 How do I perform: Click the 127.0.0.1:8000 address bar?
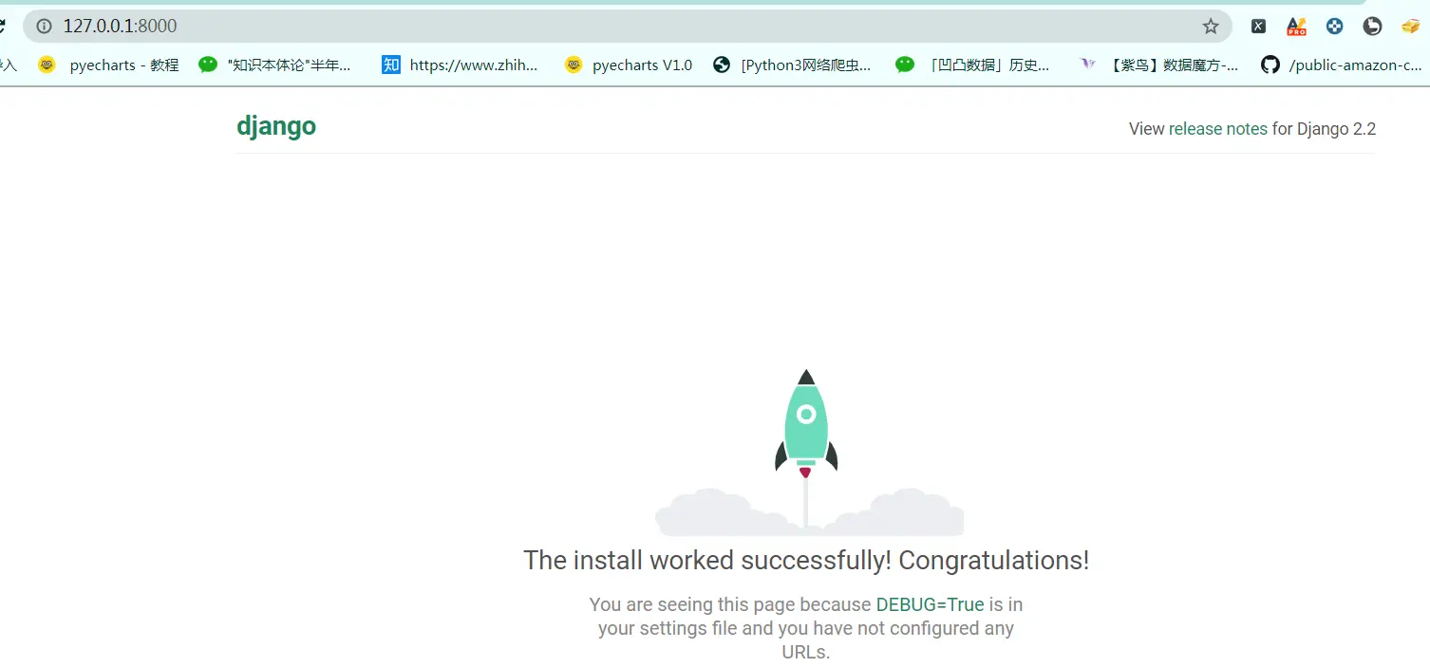pyautogui.click(x=627, y=26)
